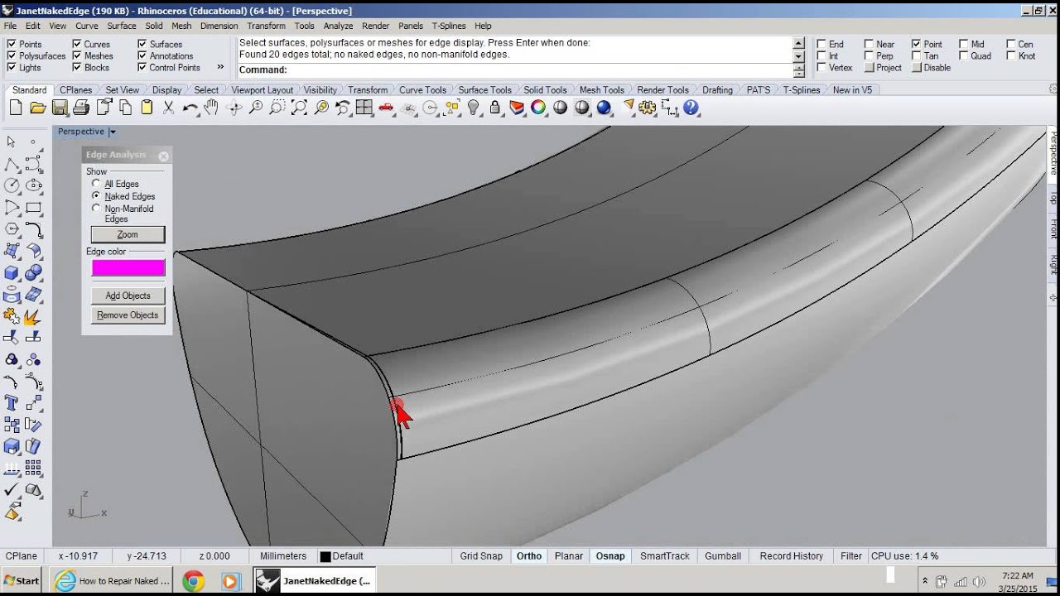The image size is (1060, 596).
Task: Open Options with the gear icon
Action: click(648, 108)
